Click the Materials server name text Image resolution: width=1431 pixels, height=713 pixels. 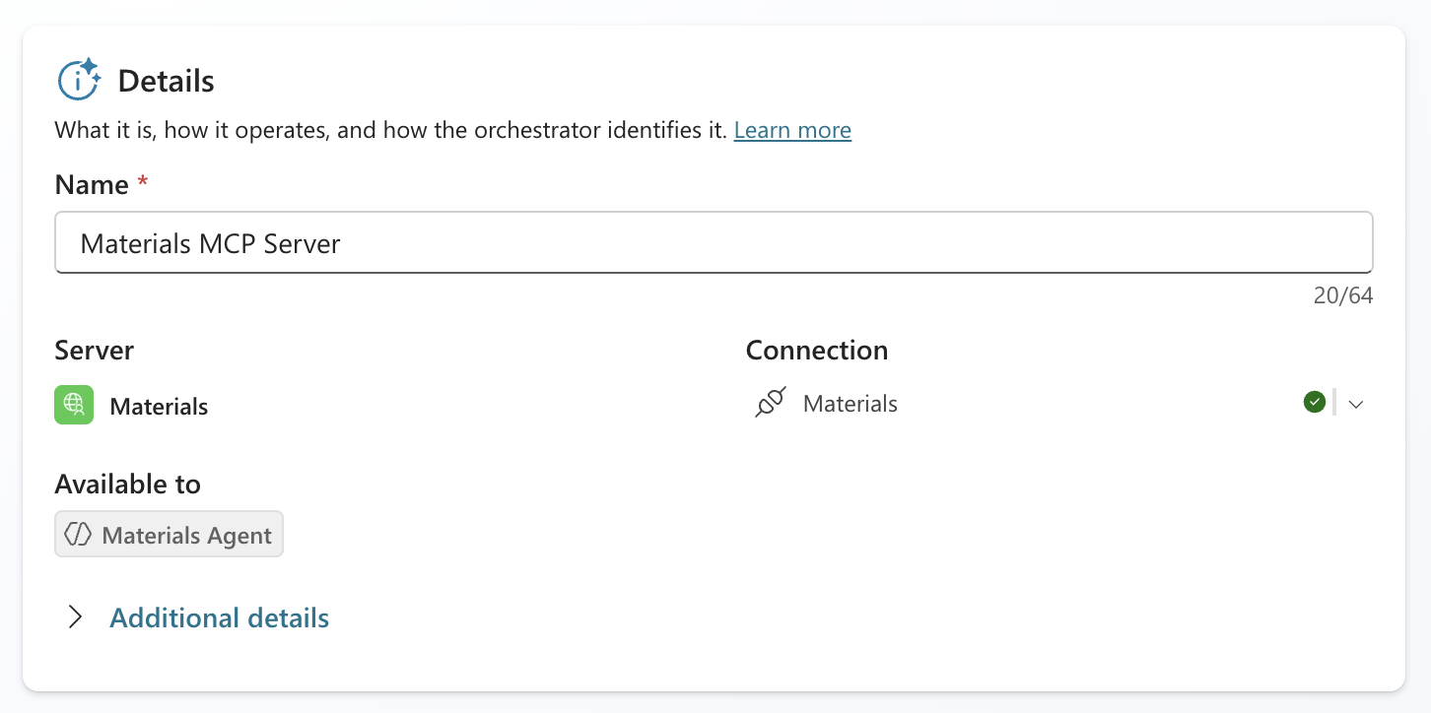coord(159,407)
